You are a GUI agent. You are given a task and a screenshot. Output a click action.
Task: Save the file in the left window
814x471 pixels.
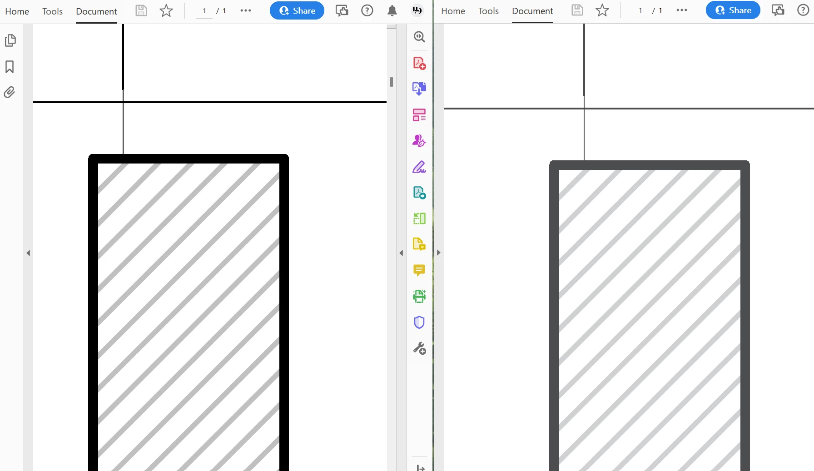[x=141, y=10]
